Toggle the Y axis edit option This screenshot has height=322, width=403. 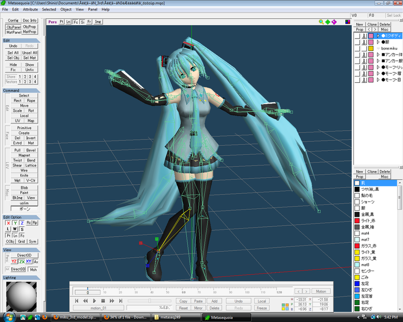(x=15, y=223)
